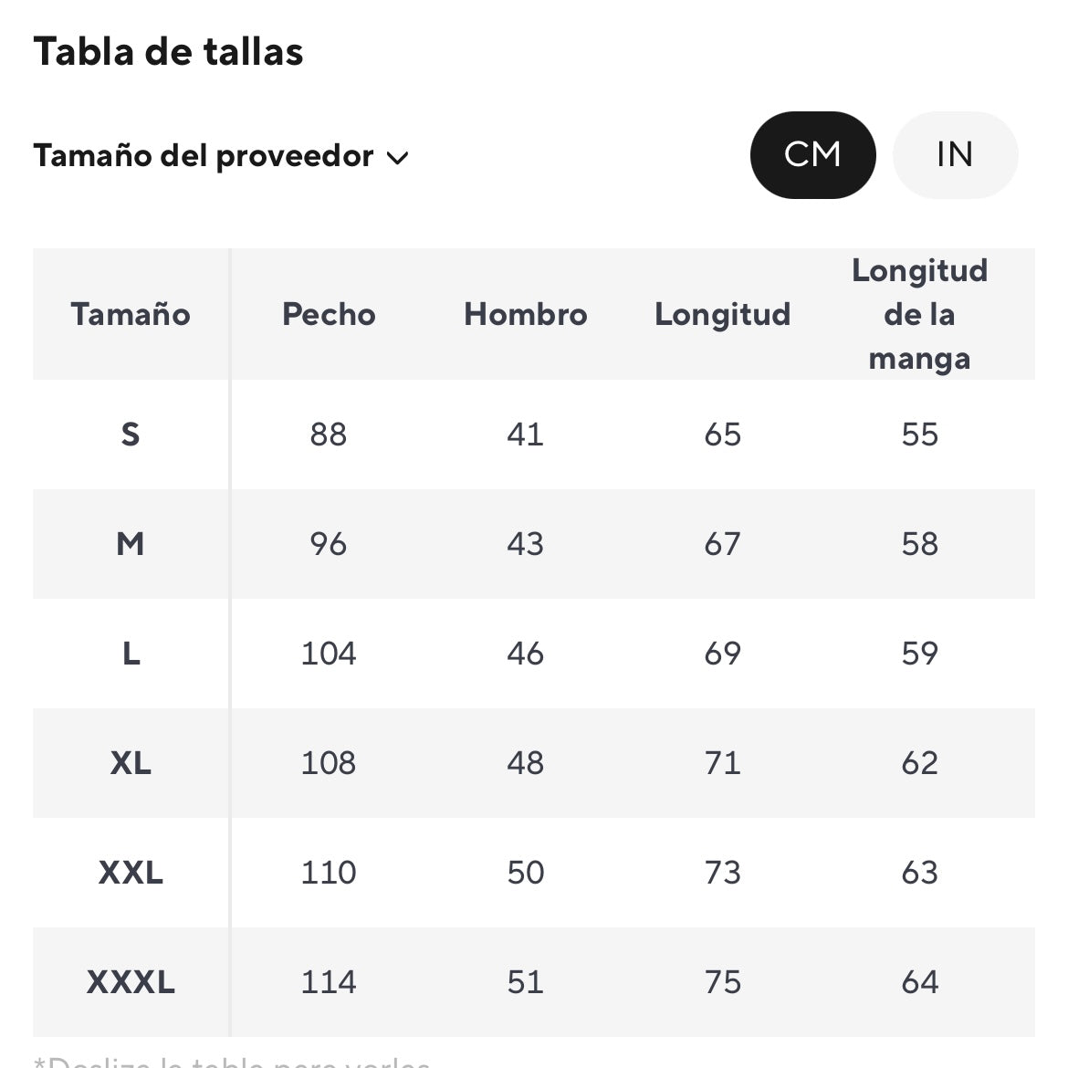
Task: Switch units to CM
Action: pos(812,155)
